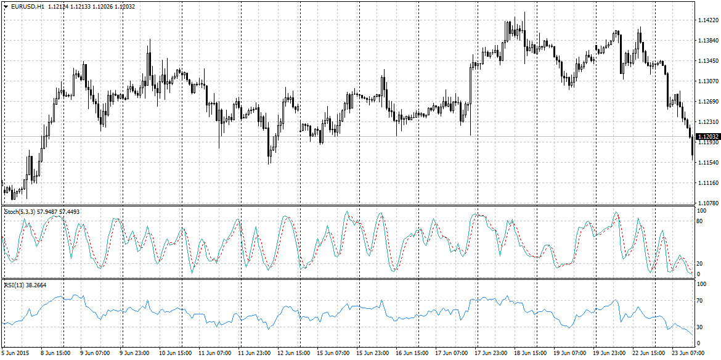
Task: Click the 1.10780 price axis label
Action: click(707, 203)
